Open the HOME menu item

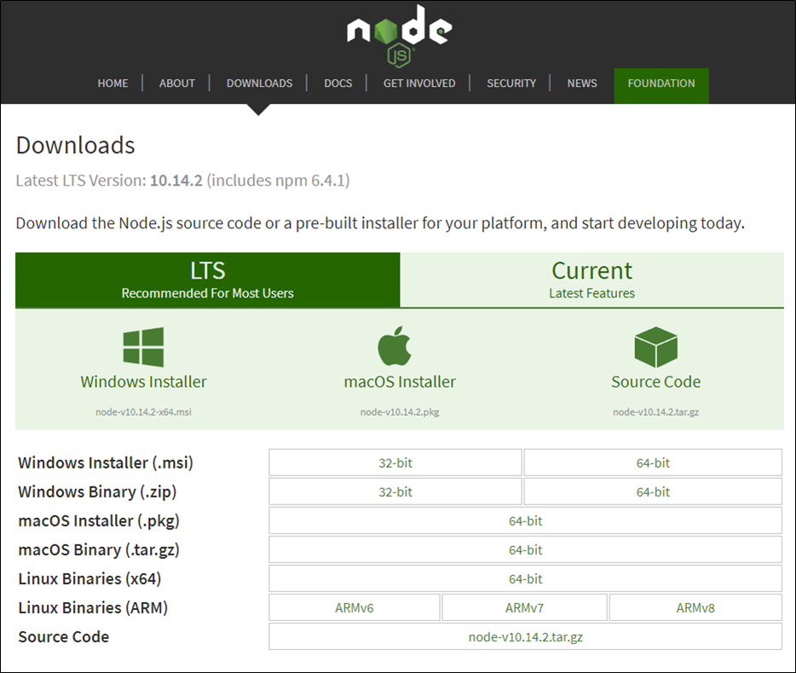112,83
